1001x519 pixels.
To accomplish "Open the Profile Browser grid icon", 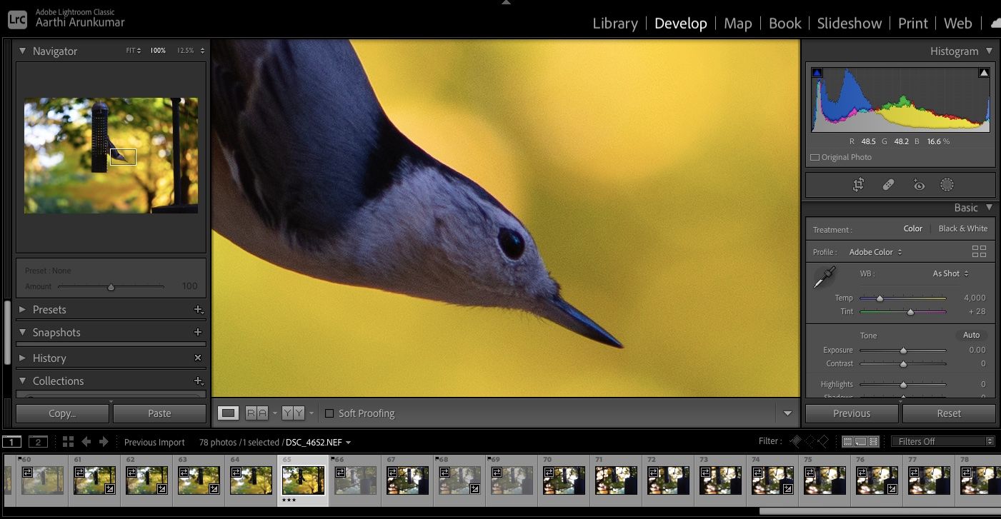I will 979,251.
